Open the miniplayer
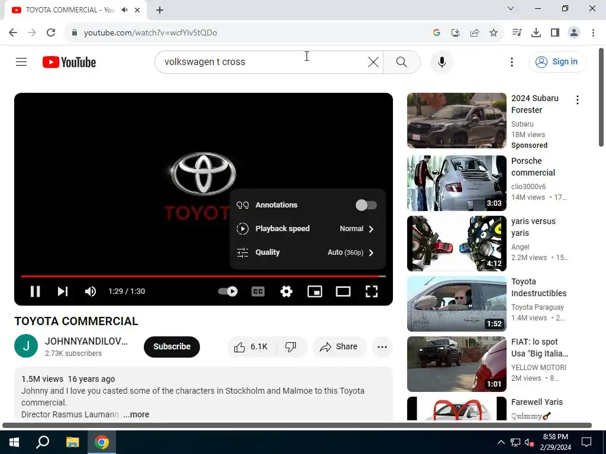The width and height of the screenshot is (606, 454). point(315,291)
